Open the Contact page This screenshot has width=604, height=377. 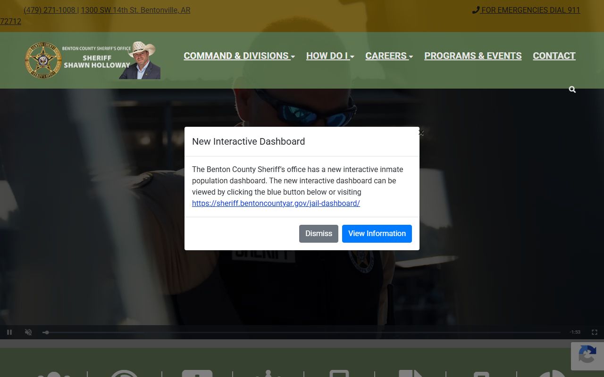pos(554,56)
